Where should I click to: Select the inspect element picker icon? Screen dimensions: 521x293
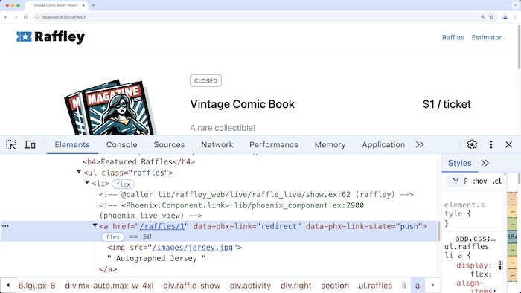coord(10,145)
